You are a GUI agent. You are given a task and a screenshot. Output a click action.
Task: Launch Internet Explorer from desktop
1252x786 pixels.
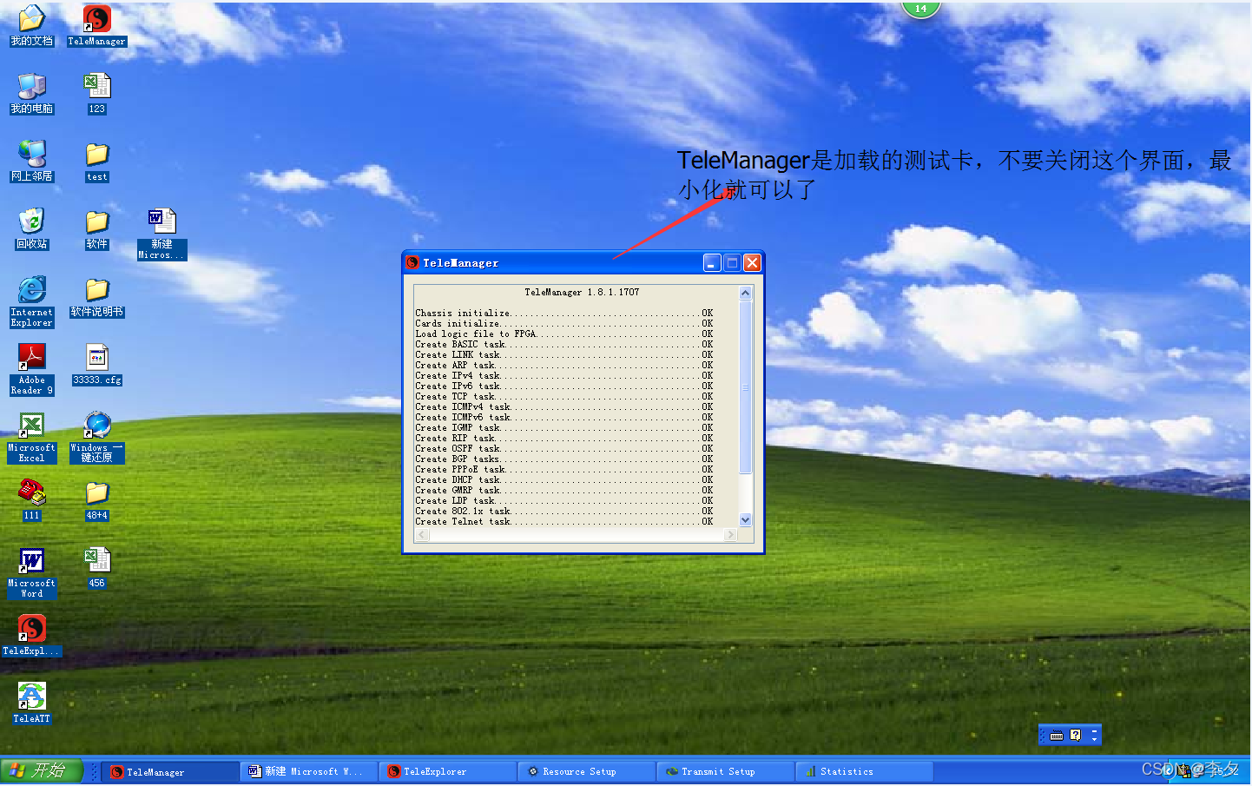[31, 301]
